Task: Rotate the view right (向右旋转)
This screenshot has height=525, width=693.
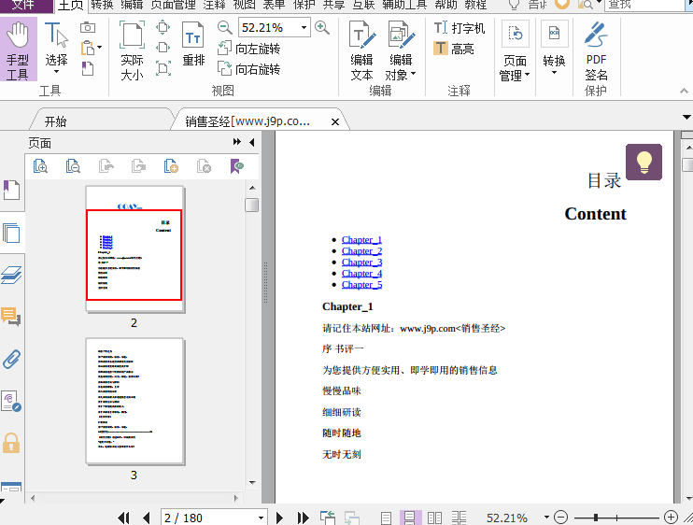Action: point(248,69)
